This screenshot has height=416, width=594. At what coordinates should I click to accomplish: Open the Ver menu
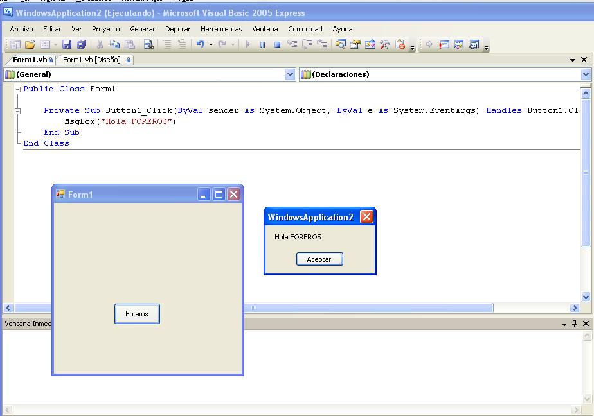click(76, 29)
